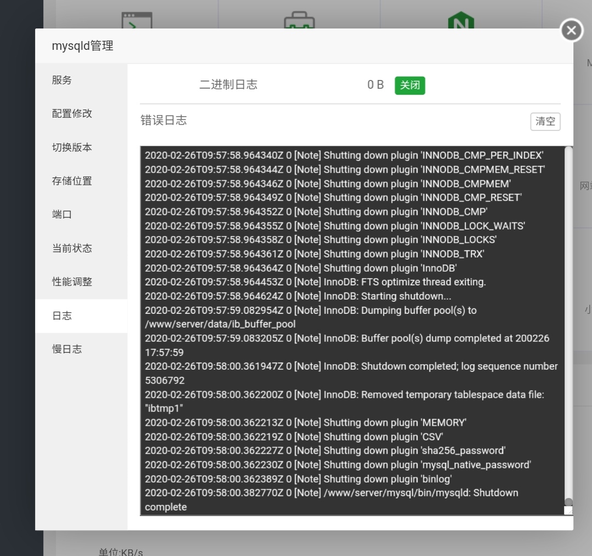The image size is (592, 556).
Task: Select the 日志 tab
Action: [62, 316]
